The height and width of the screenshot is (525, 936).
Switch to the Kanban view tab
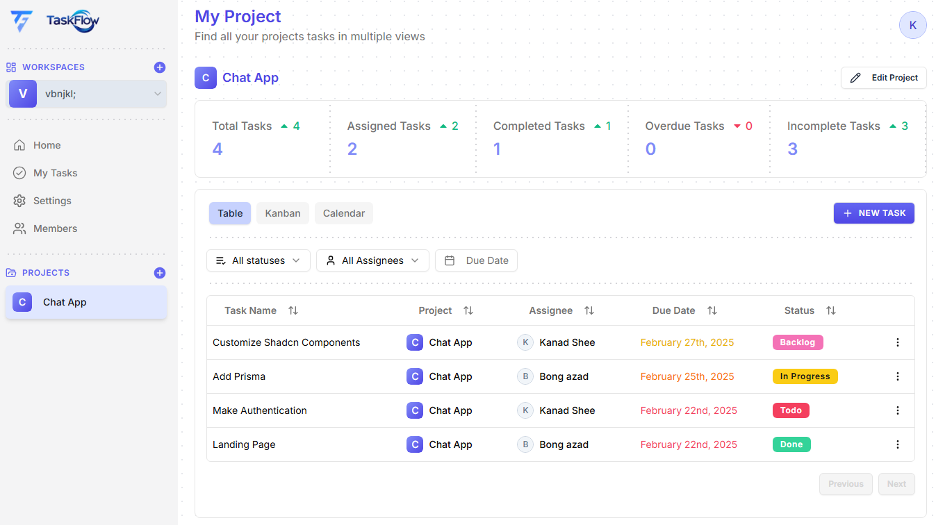[x=282, y=213]
